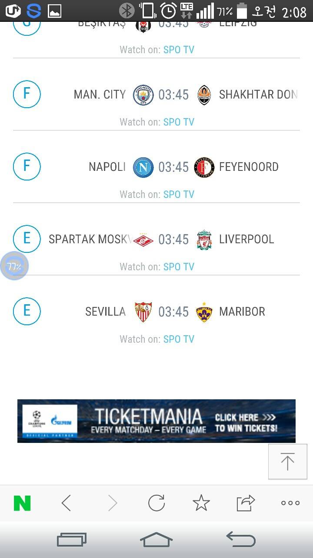Tap the Napoli club logo

click(x=143, y=167)
